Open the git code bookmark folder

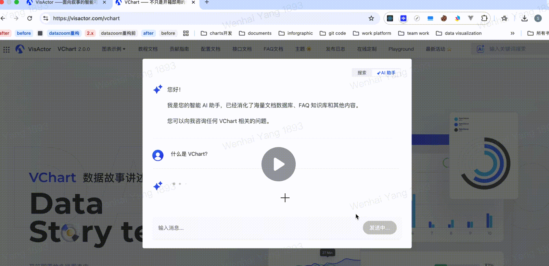[x=333, y=33]
